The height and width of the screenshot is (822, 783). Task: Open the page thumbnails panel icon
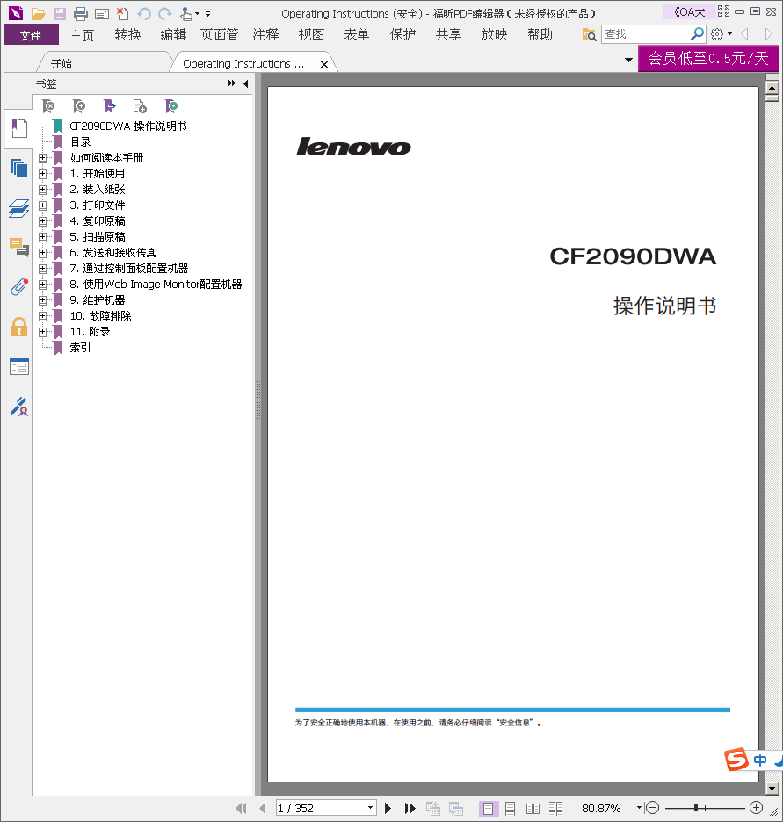click(19, 169)
